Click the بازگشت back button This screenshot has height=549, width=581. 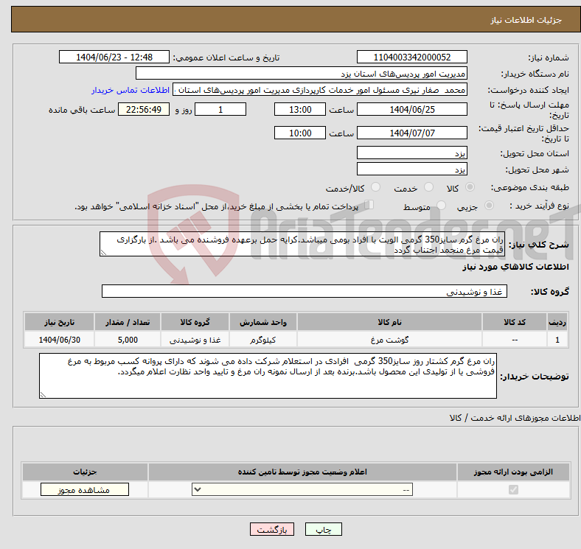pos(272,529)
